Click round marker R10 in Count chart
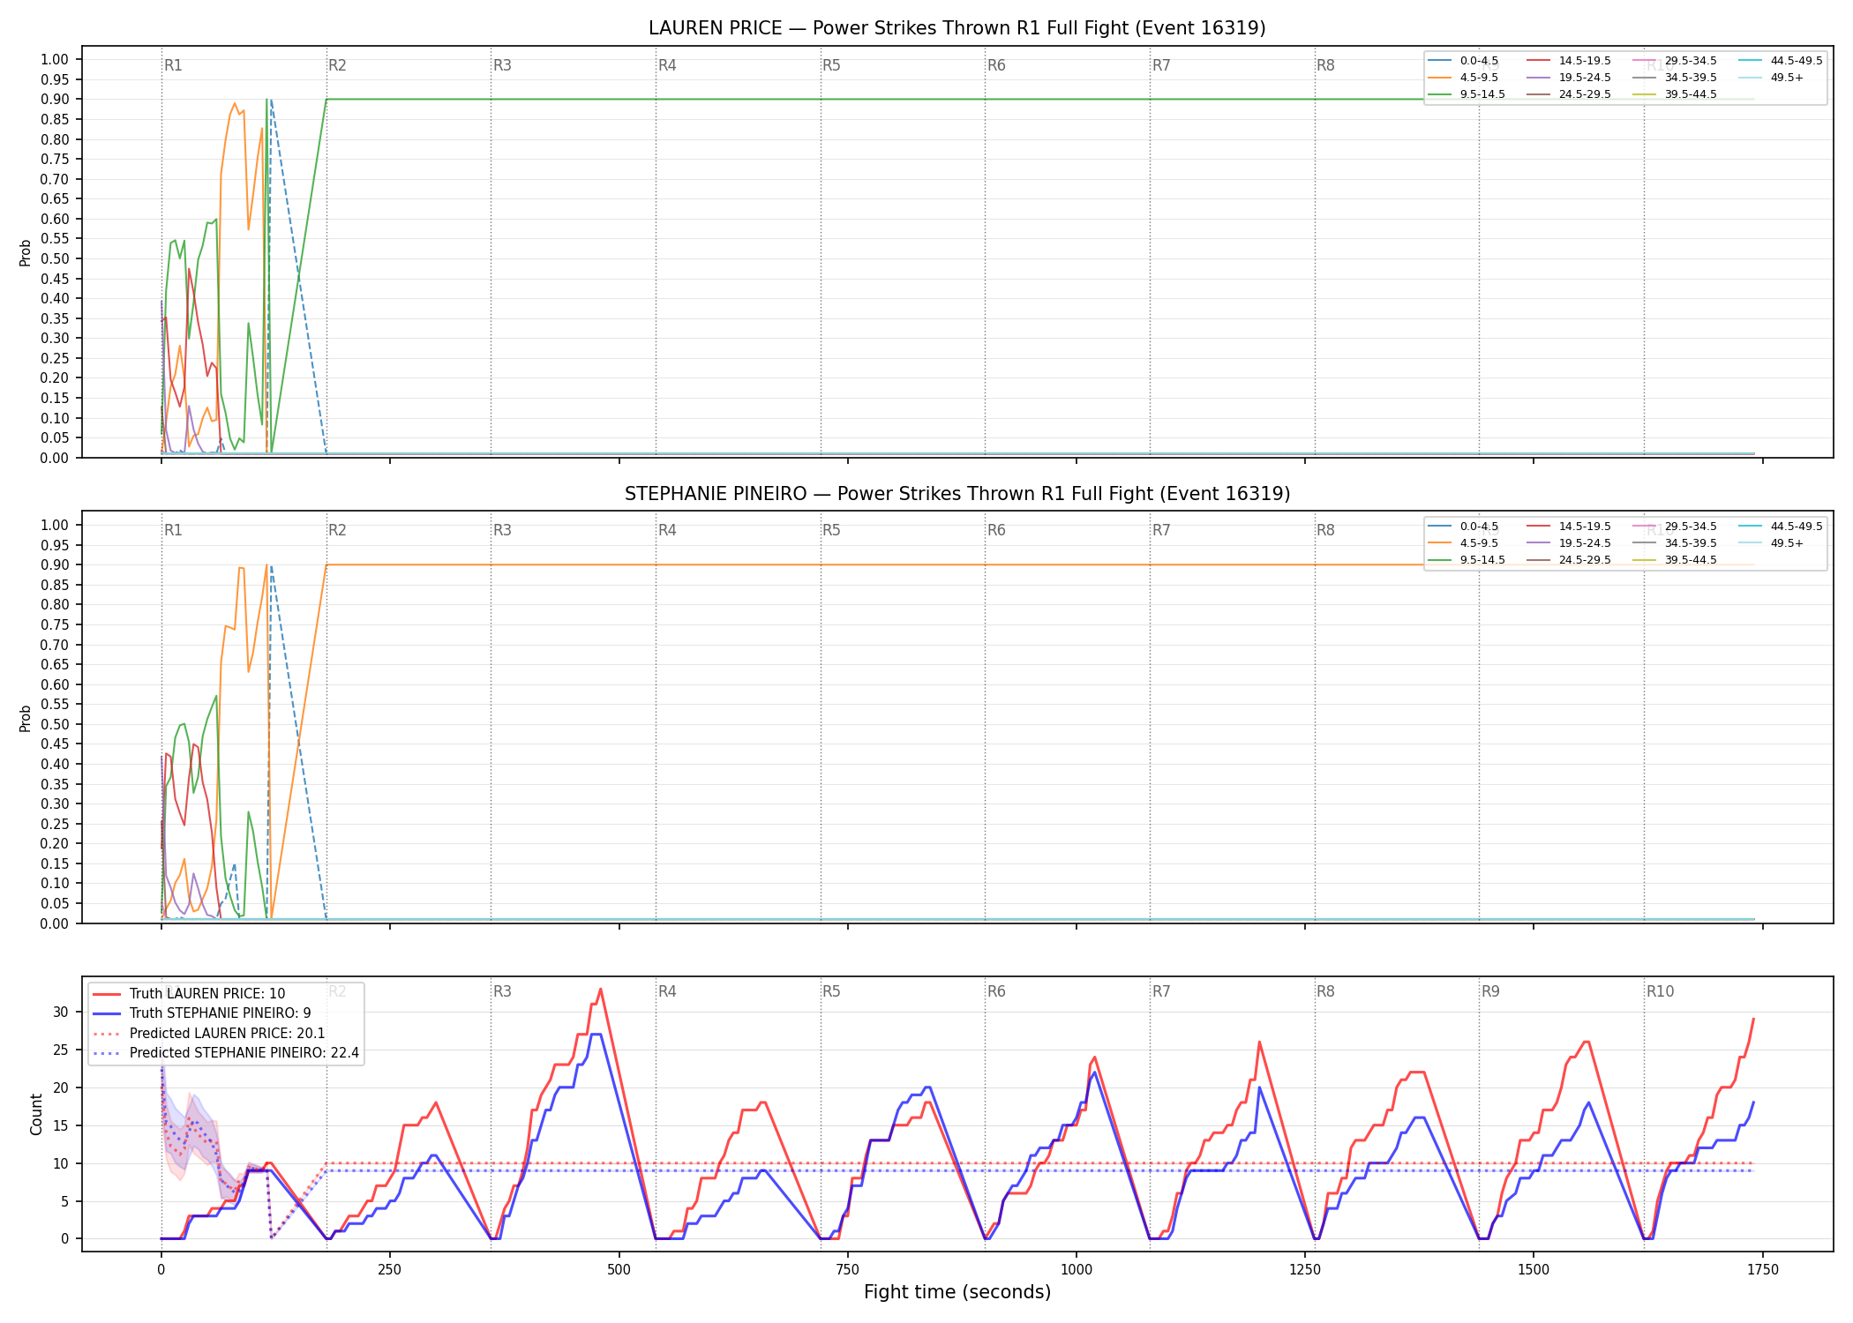Viewport: 1853px width, 1323px height. pos(1660,991)
